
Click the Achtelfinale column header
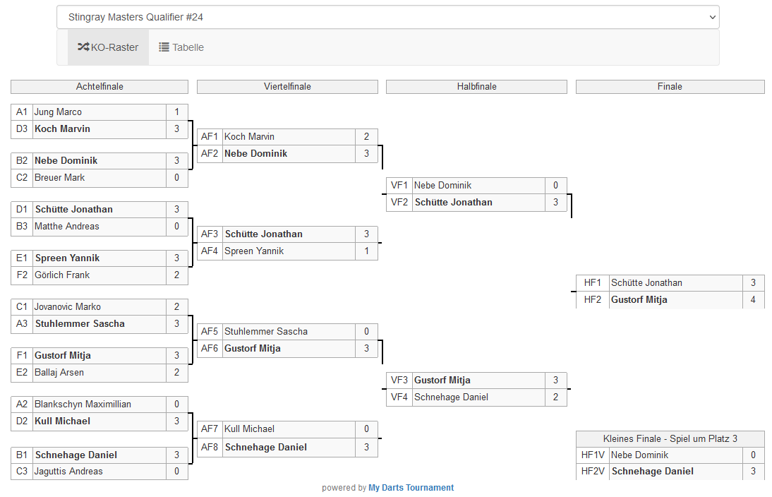tap(99, 87)
